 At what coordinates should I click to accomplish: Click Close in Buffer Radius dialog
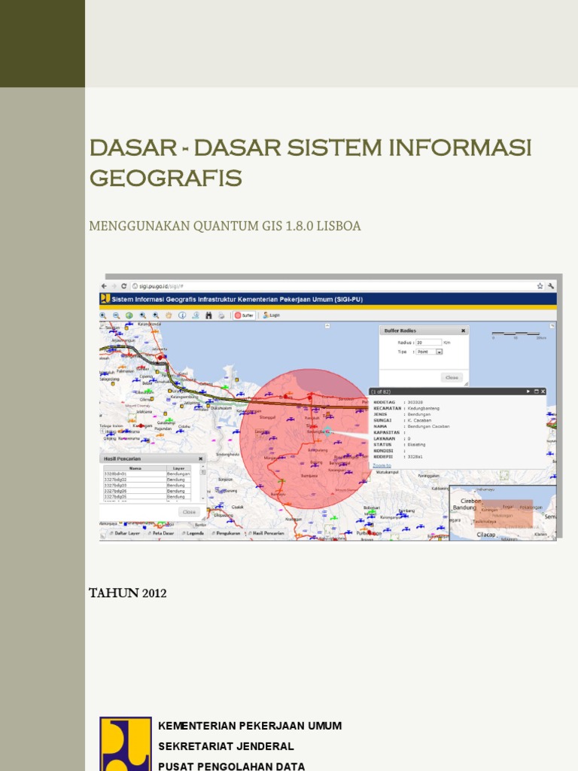(x=452, y=377)
